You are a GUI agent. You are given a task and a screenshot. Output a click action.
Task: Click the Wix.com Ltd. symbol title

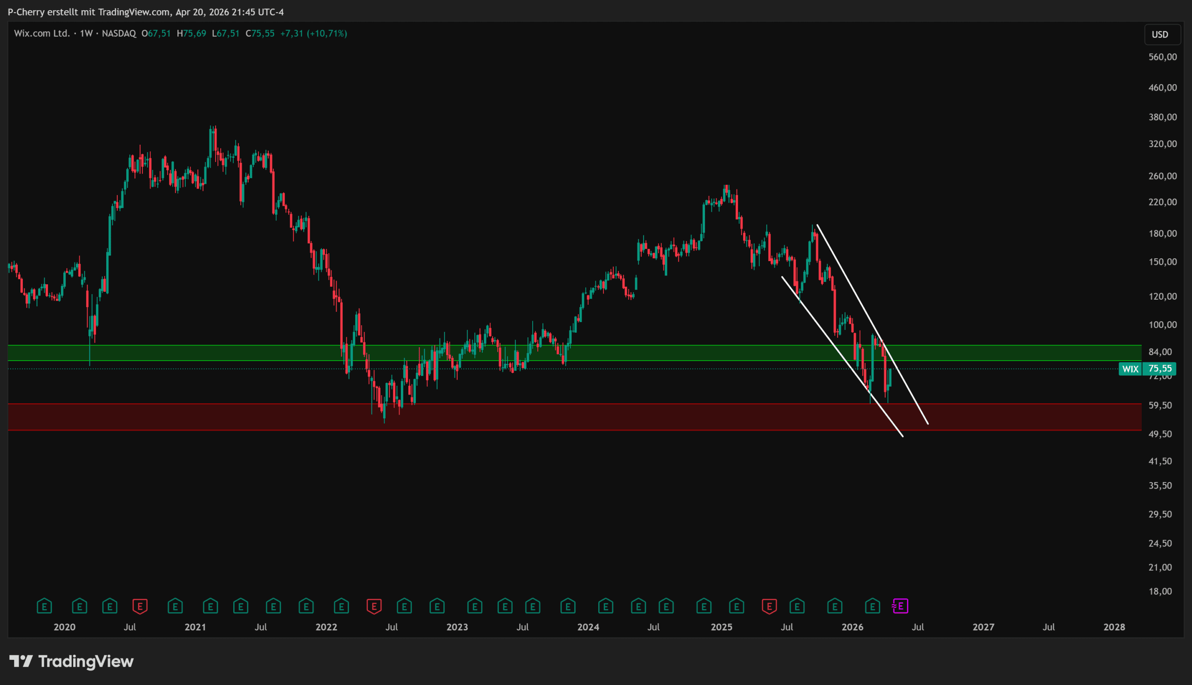[41, 34]
